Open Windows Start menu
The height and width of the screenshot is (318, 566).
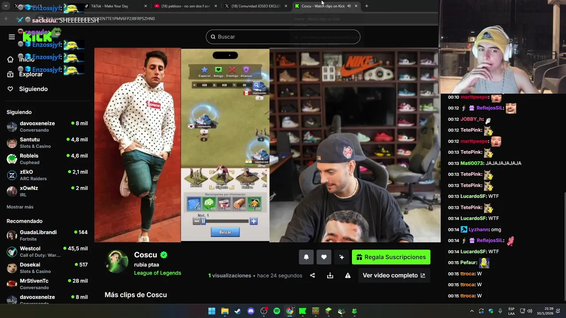point(212,311)
